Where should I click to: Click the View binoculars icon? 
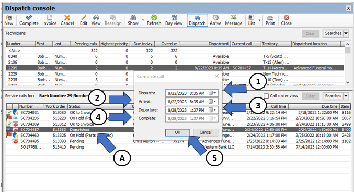point(96,18)
